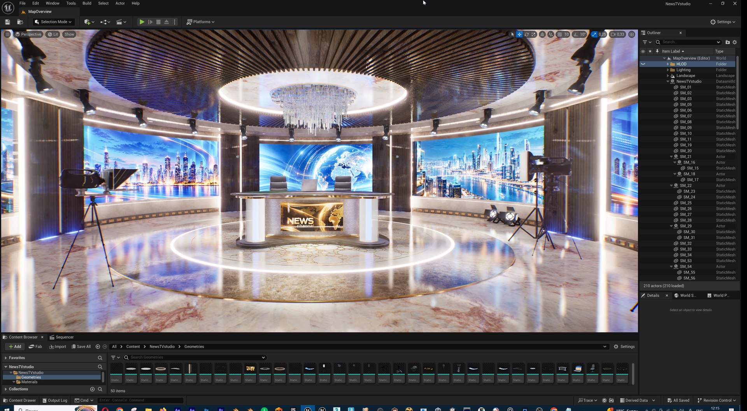Select SM_25 in the Outliner

686,203
